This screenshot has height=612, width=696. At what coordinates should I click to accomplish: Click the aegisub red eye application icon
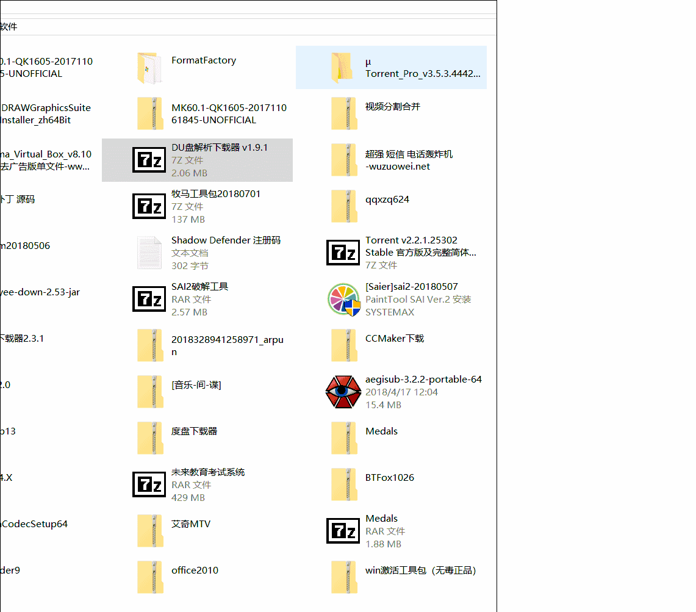pos(343,392)
